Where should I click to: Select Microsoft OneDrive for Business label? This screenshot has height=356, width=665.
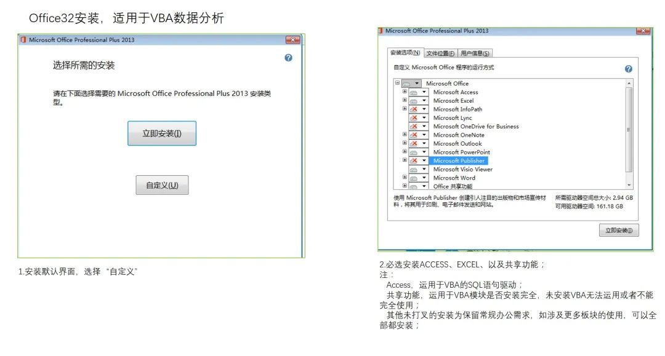[476, 126]
